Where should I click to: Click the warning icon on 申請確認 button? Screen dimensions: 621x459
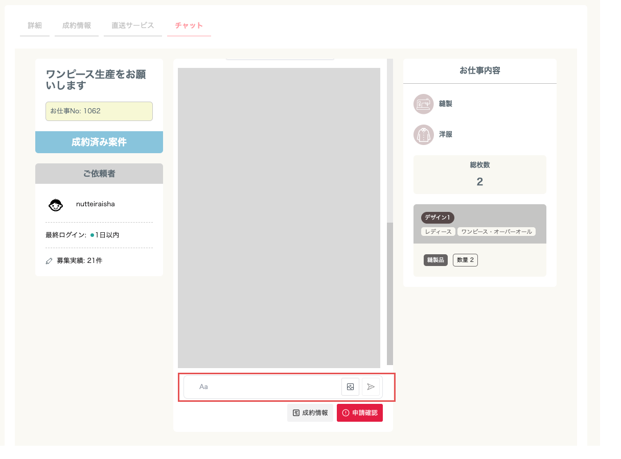click(346, 413)
